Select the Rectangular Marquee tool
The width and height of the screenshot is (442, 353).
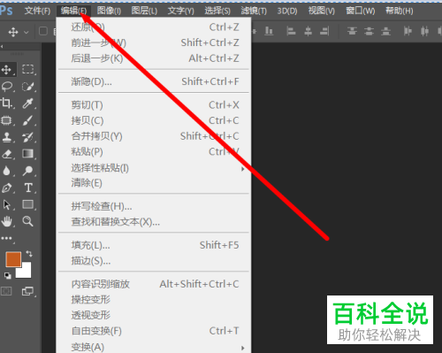click(28, 69)
